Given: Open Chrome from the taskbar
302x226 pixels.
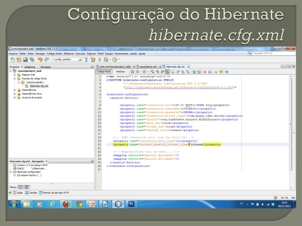Looking at the screenshot, I should click(x=79, y=204).
